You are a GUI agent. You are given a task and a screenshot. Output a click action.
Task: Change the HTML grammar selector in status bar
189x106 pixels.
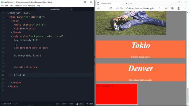(x=71, y=104)
